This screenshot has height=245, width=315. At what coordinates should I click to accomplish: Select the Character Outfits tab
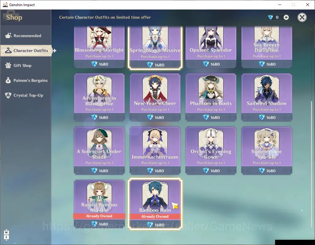26,51
